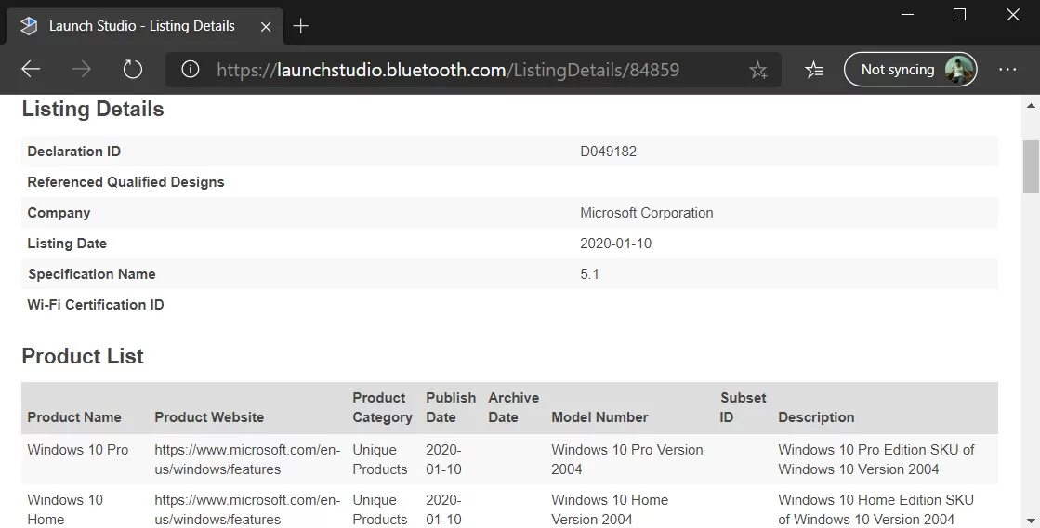Open the favorites list icon
This screenshot has width=1040, height=528.
click(814, 70)
